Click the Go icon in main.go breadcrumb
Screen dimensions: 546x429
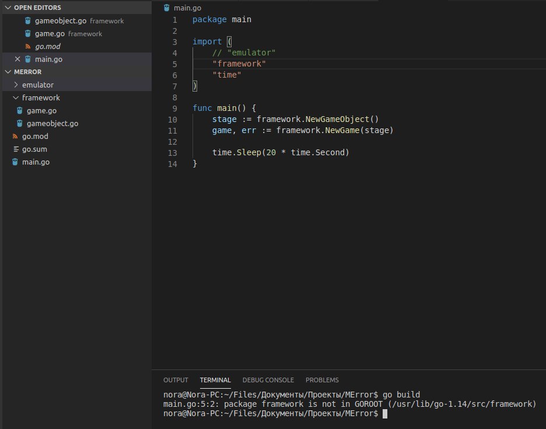(x=167, y=8)
